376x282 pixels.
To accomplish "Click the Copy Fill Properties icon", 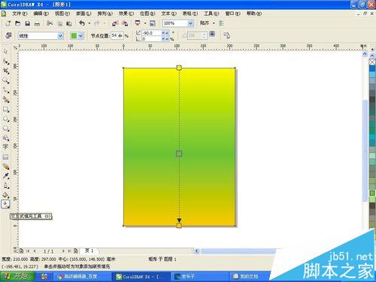I will (227, 35).
